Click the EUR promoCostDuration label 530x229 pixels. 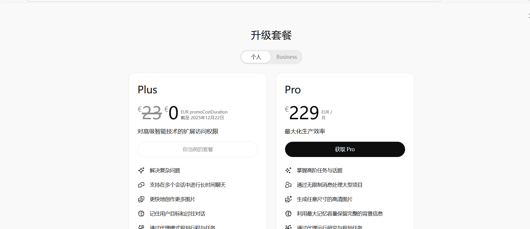coord(204,112)
